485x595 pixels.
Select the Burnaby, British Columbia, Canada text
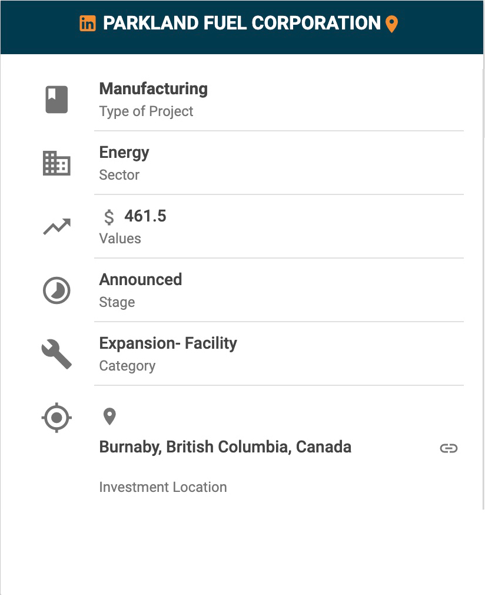[225, 447]
